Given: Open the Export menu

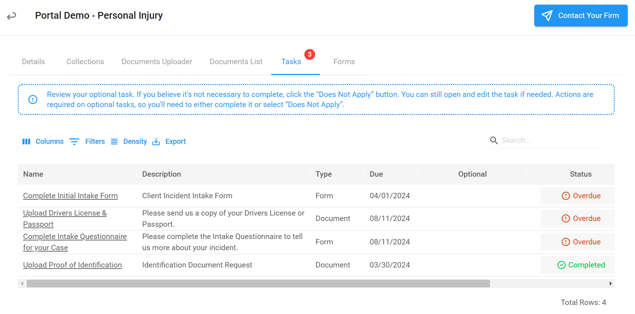Looking at the screenshot, I should 169,142.
